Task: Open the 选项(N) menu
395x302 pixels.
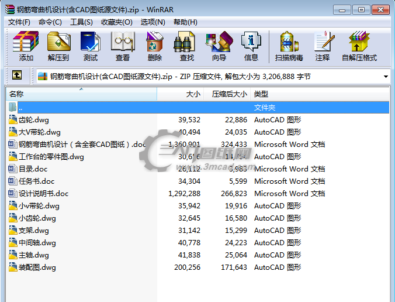Action: pyautogui.click(x=153, y=22)
